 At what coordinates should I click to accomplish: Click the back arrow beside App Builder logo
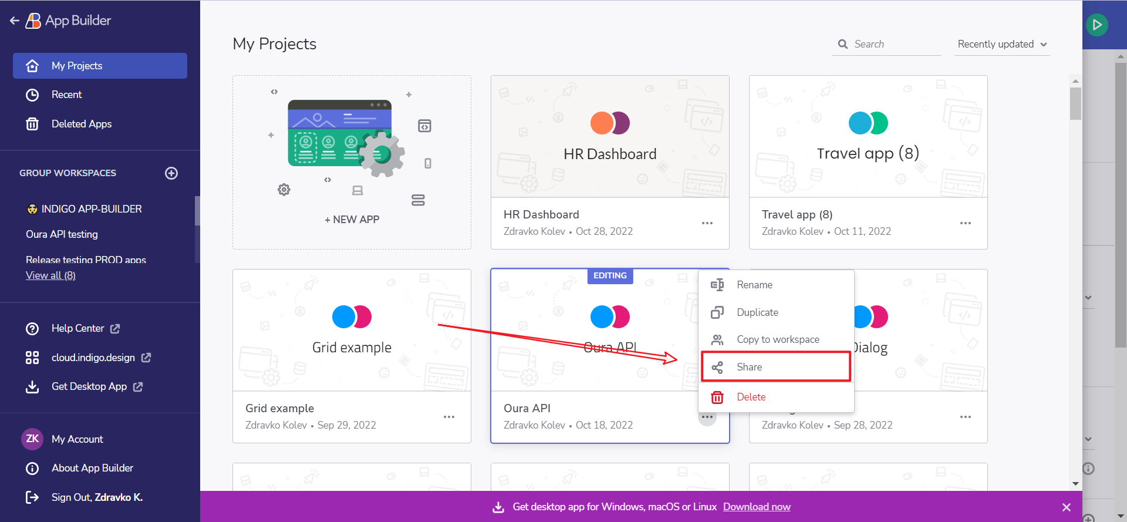click(15, 21)
